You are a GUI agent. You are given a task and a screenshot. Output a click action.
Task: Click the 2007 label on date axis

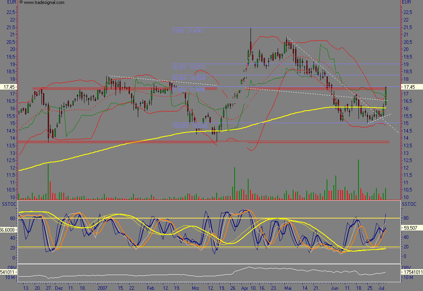103,287
